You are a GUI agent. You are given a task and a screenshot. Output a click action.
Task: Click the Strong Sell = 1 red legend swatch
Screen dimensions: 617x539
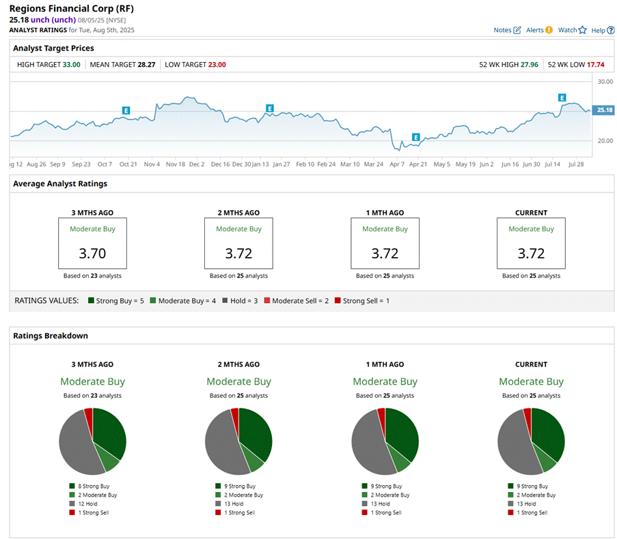pyautogui.click(x=338, y=300)
